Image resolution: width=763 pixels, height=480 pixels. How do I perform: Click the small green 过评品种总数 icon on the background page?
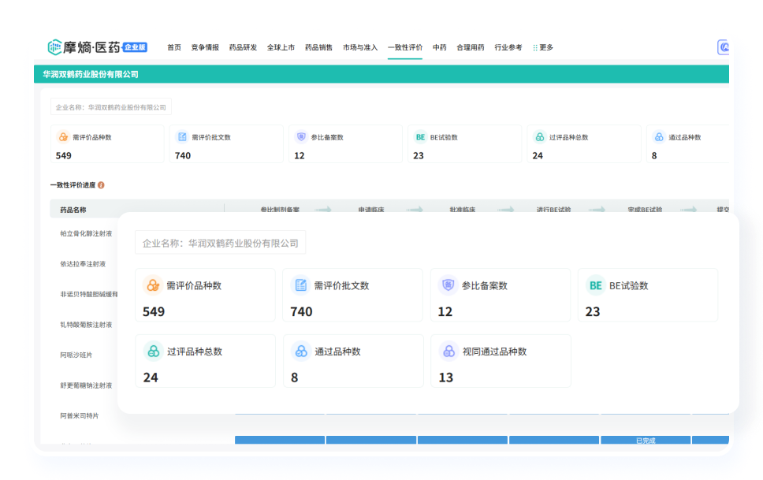coord(540,137)
